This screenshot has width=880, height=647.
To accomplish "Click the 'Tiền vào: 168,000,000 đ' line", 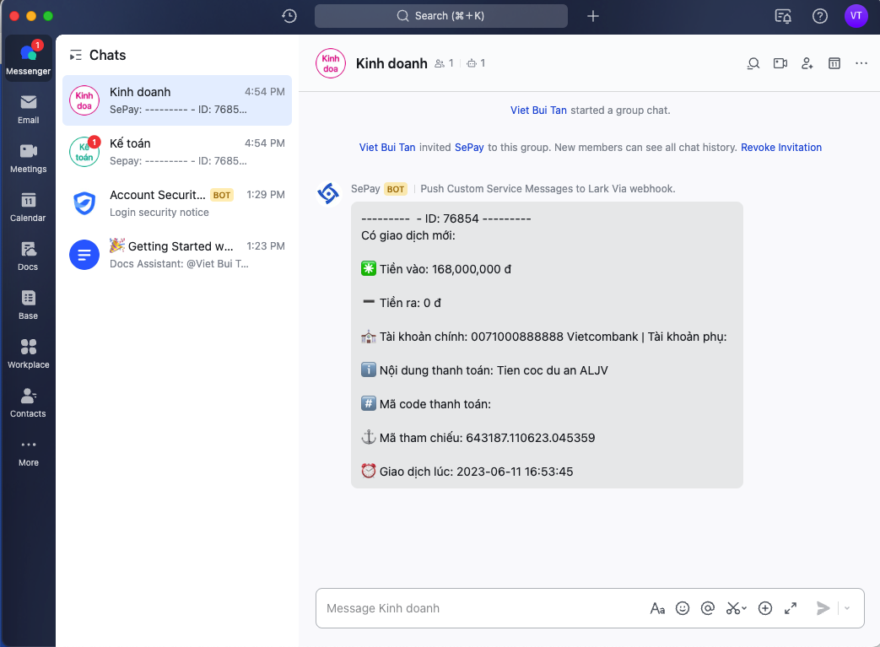I will click(x=436, y=269).
